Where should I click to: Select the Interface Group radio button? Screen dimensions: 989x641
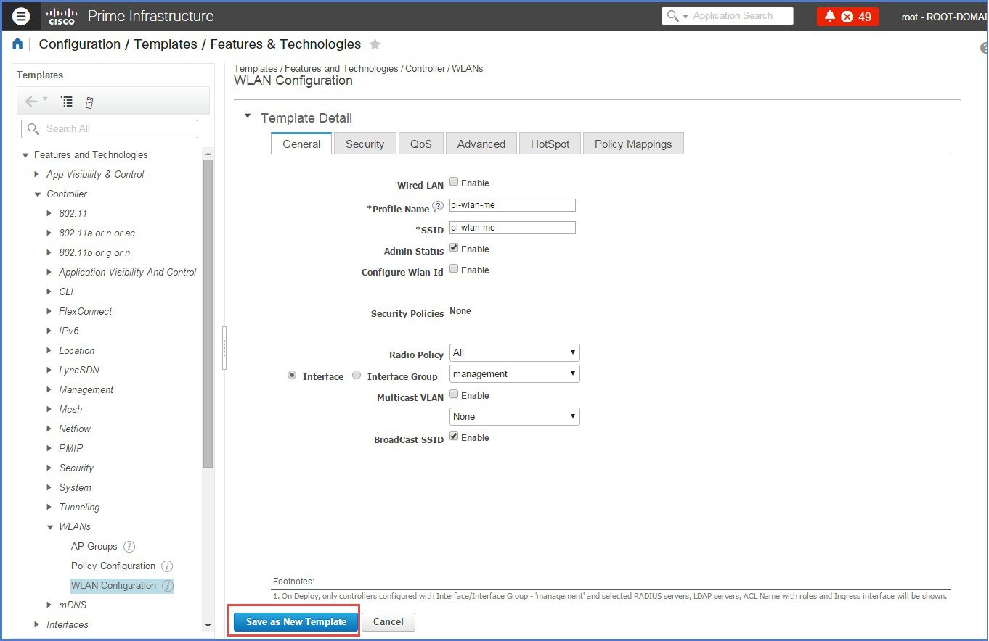(x=357, y=374)
